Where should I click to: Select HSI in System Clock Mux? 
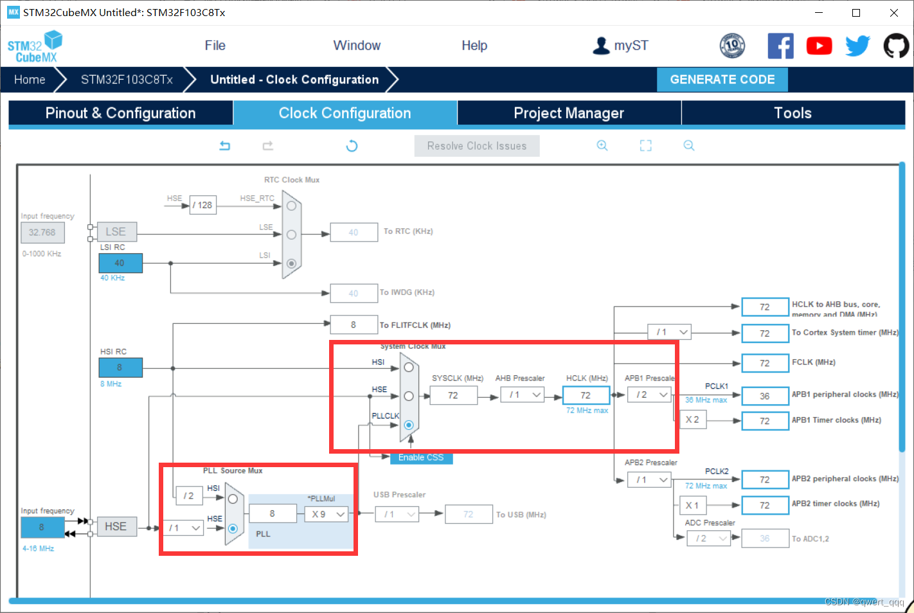(408, 368)
